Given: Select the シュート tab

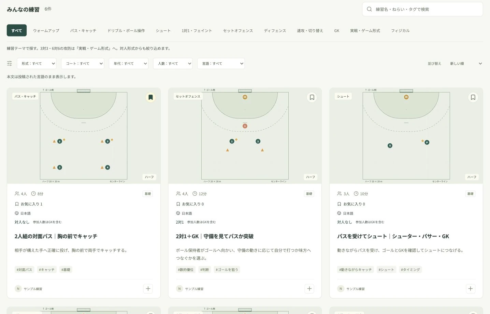Looking at the screenshot, I should click(163, 31).
